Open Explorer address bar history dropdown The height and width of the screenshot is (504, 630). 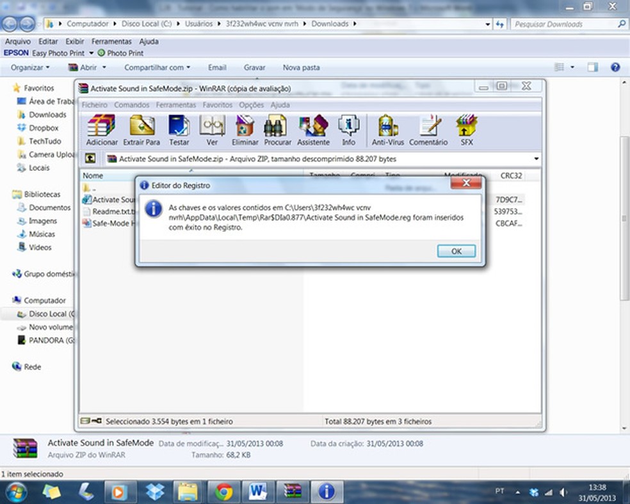coord(487,24)
